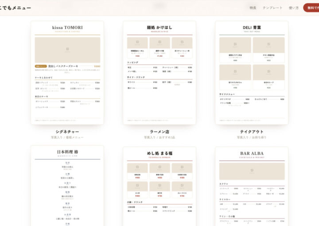The height and width of the screenshot is (226, 319).
Task: Click the red 無料で作る button
Action: 311,8
